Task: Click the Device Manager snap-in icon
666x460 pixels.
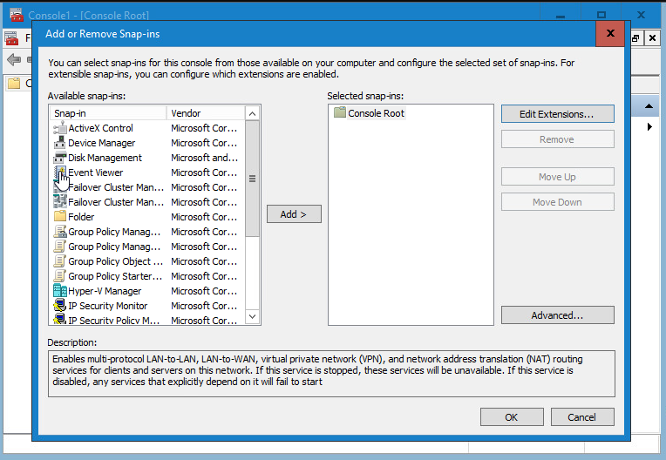Action: coord(60,143)
